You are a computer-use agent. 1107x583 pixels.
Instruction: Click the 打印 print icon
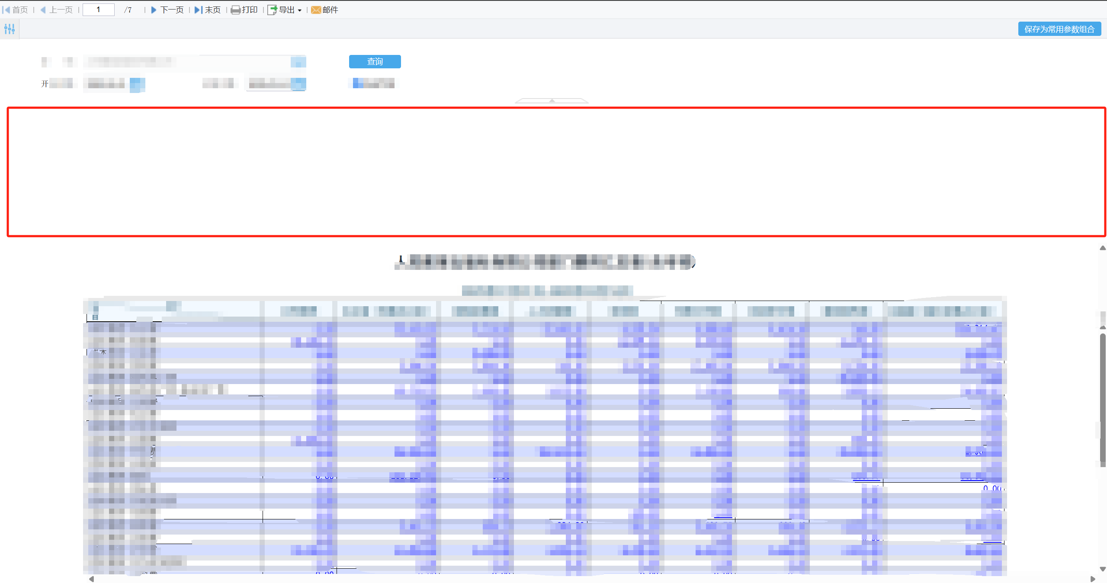click(236, 10)
